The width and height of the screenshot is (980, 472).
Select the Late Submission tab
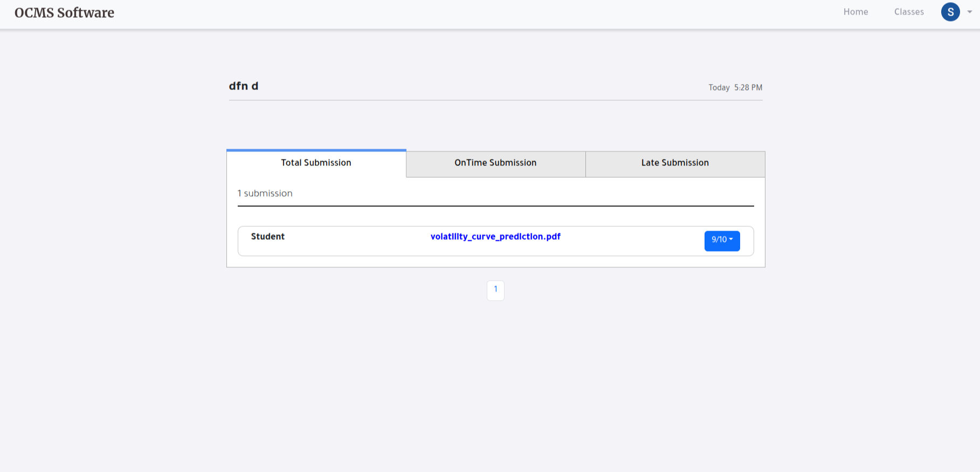point(675,163)
